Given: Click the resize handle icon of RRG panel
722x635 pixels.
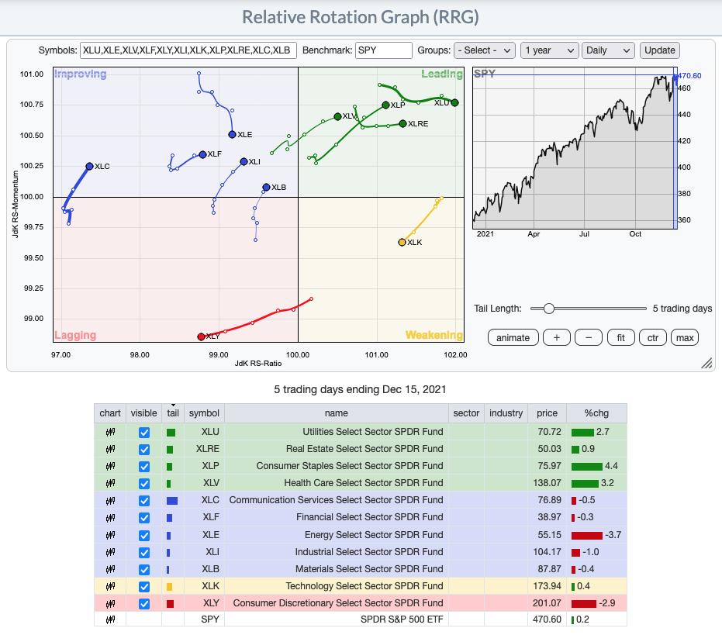Looking at the screenshot, I should 706,364.
